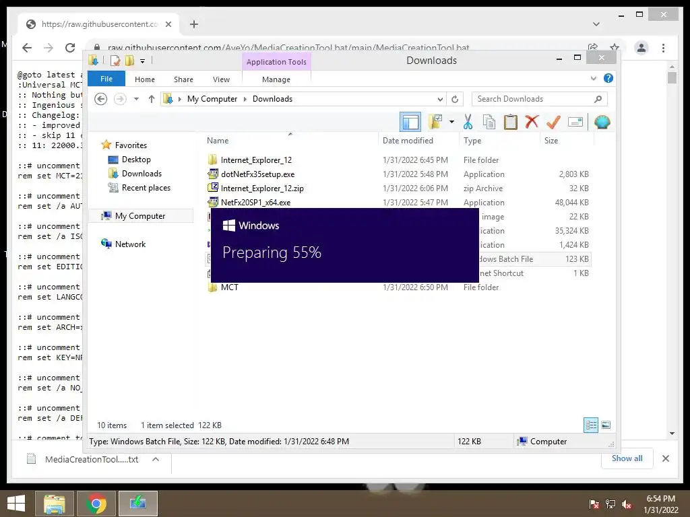690x517 pixels.
Task: Select the Application Tools contextual tab
Action: coord(276,62)
